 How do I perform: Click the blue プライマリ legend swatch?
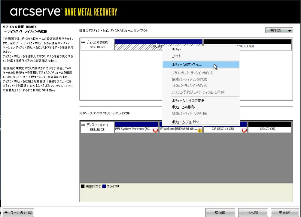[x=104, y=186]
